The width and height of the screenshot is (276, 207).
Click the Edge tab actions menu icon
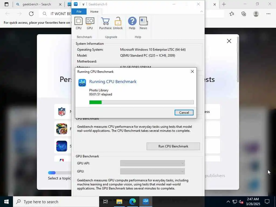coord(6,4)
